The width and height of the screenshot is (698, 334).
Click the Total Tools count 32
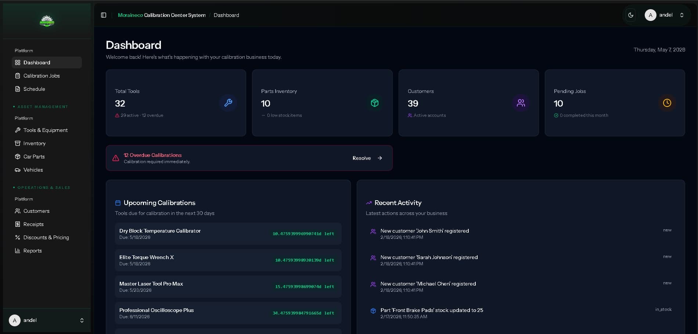120,103
